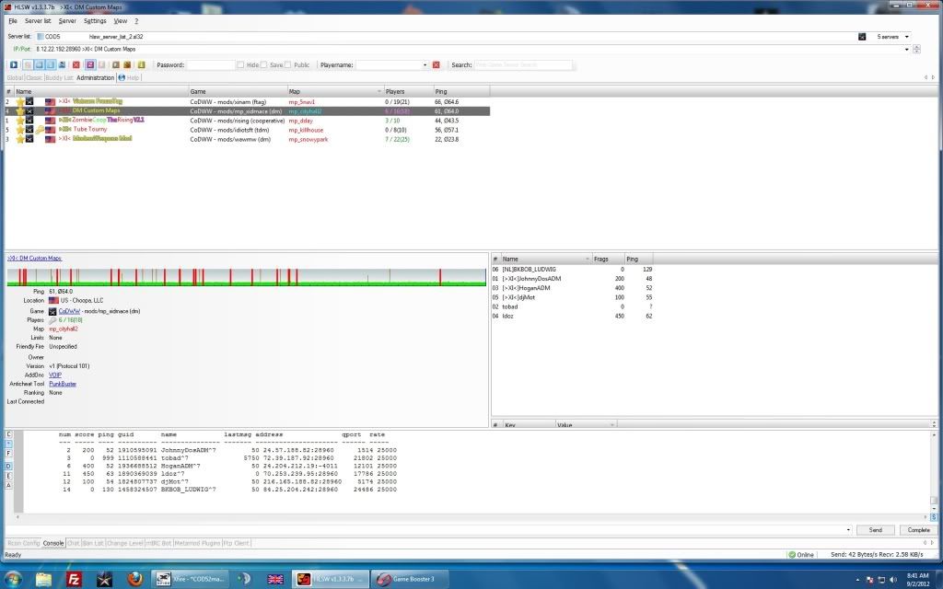This screenshot has width=943, height=589.
Task: Click the Help globe icon
Action: tap(122, 78)
